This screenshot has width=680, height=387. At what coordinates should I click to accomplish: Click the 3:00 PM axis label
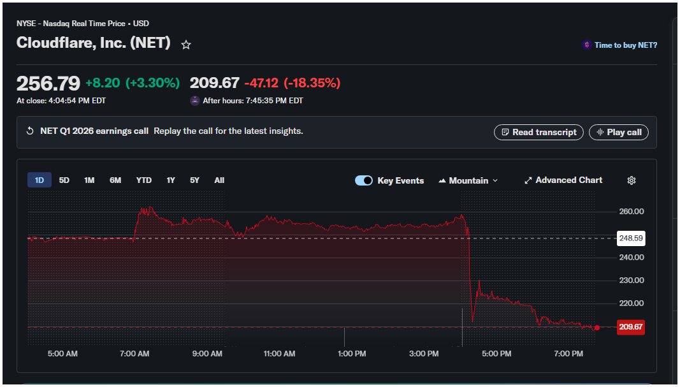(x=424, y=354)
